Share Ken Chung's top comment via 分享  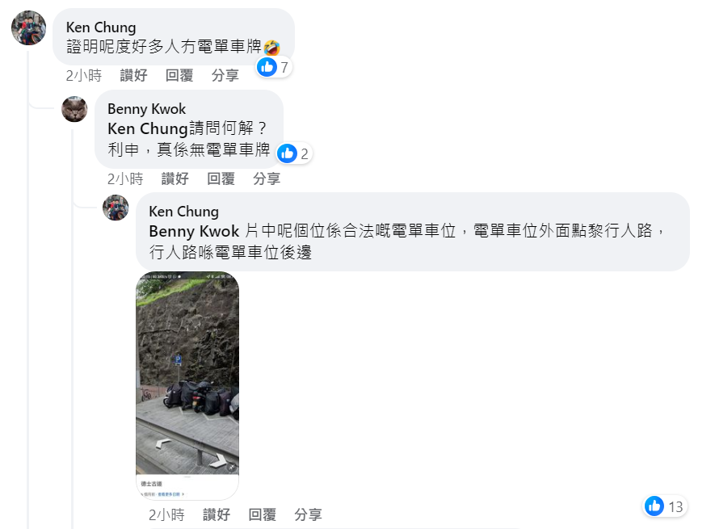pyautogui.click(x=225, y=75)
